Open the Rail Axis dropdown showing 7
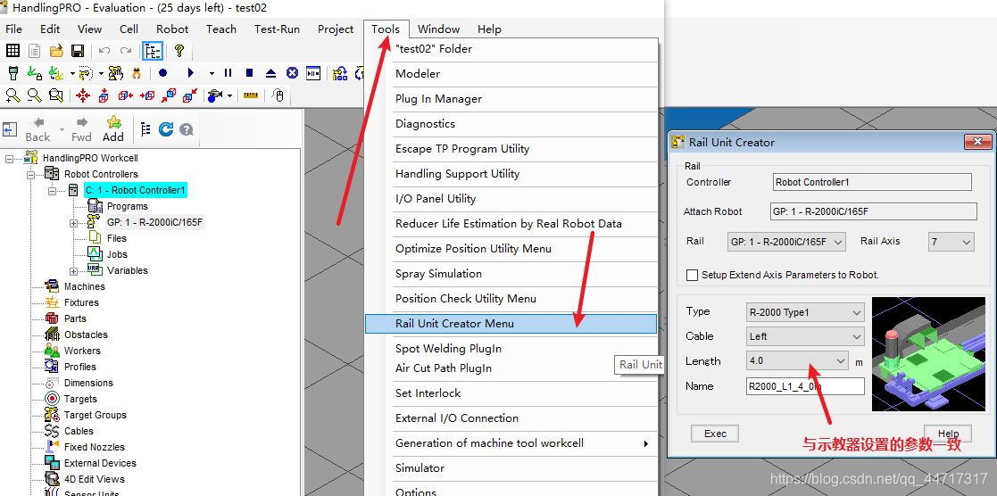The width and height of the screenshot is (997, 496). [951, 242]
